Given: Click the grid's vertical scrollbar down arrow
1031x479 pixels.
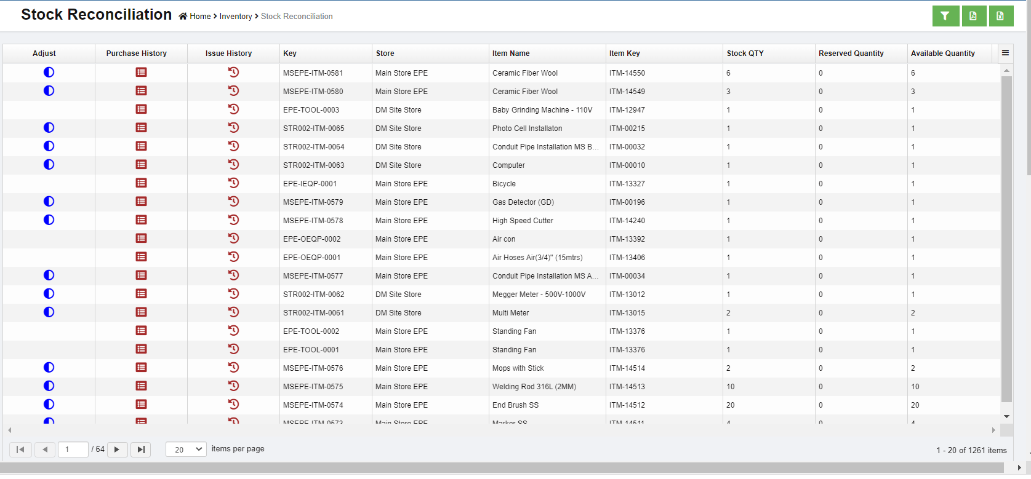Looking at the screenshot, I should pos(1006,416).
